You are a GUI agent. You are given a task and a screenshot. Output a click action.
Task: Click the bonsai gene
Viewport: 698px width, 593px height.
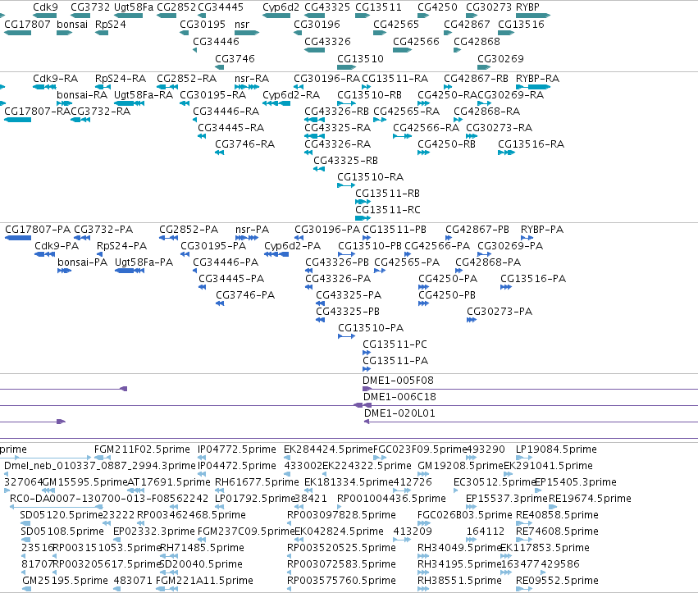pyautogui.click(x=64, y=33)
